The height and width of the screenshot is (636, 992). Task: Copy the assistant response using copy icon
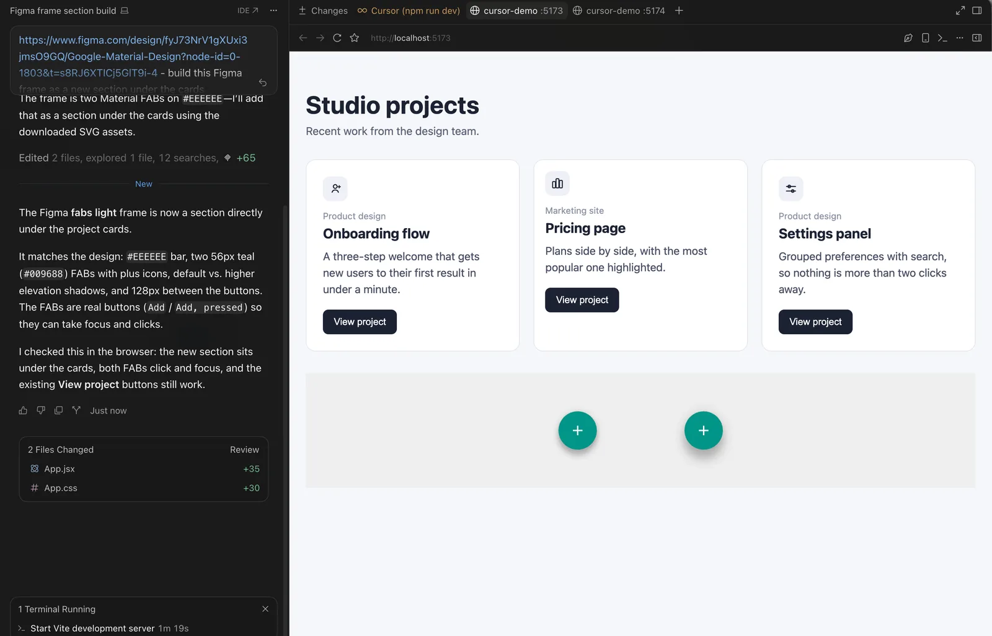click(x=58, y=410)
